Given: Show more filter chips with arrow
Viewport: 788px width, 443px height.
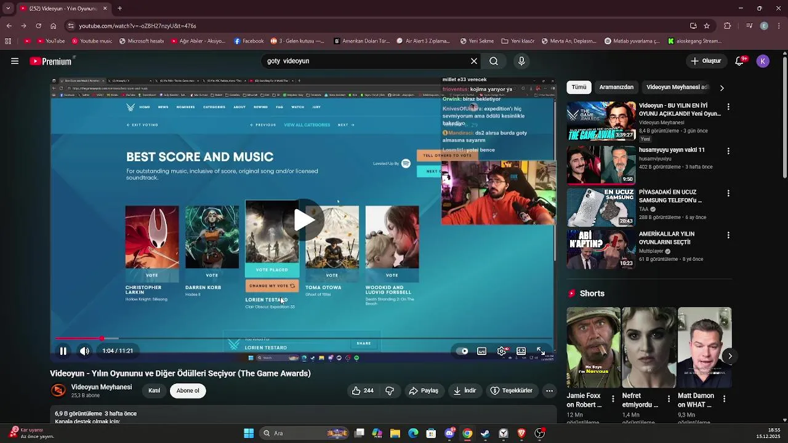Looking at the screenshot, I should [x=722, y=87].
